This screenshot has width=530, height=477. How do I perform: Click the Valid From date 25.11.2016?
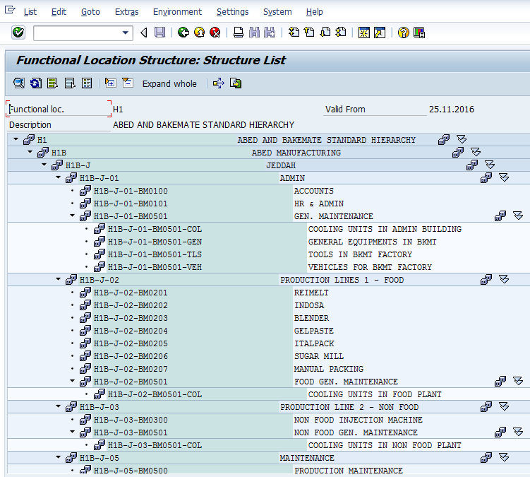[451, 110]
